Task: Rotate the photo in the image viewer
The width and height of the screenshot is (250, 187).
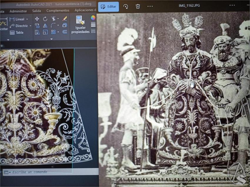Action: tap(126, 6)
